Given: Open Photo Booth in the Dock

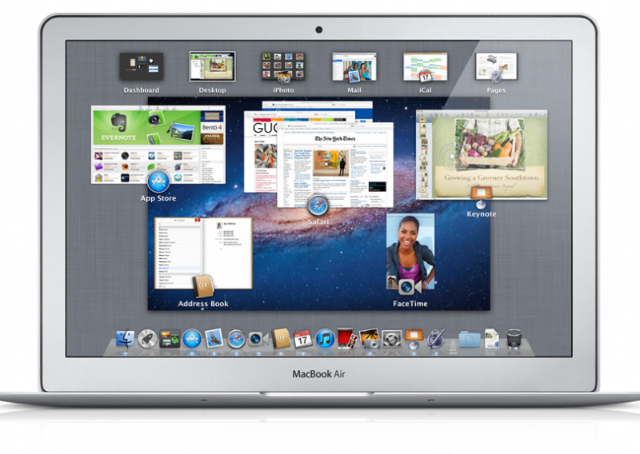Looking at the screenshot, I should 346,338.
